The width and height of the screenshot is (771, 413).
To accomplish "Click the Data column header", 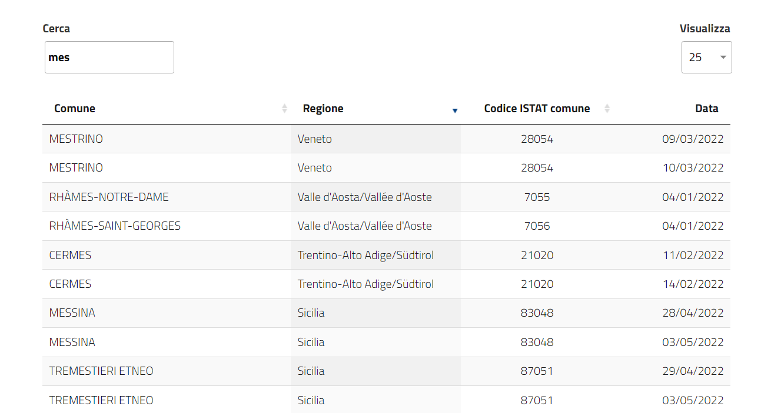I will click(706, 109).
